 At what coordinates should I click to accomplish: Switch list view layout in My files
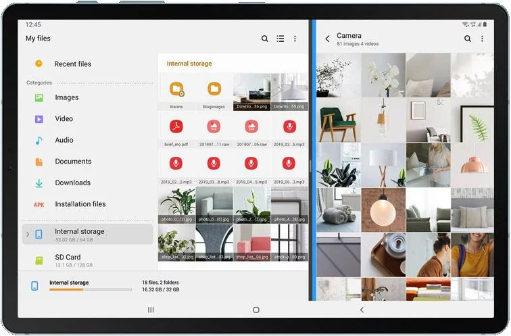(x=280, y=39)
